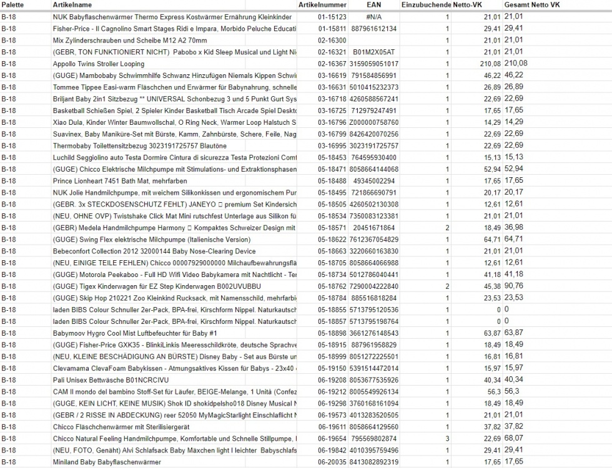612x468 pixels.
Task: Select the Einzubuchende column header
Action: pyautogui.click(x=426, y=5)
